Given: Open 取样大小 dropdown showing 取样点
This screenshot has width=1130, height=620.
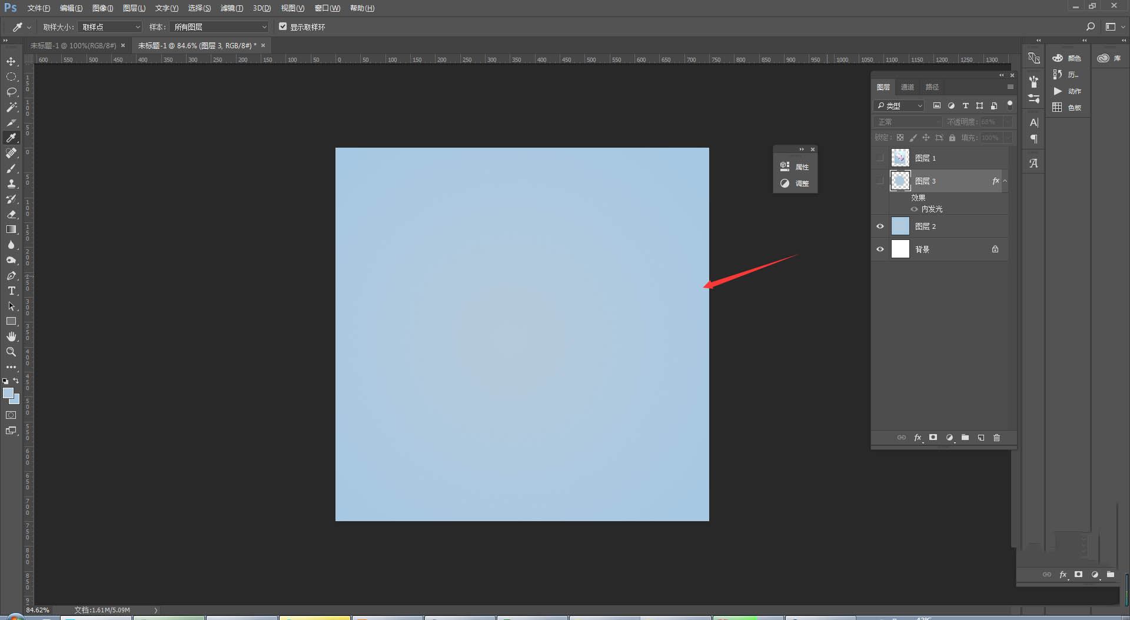Looking at the screenshot, I should pos(111,27).
